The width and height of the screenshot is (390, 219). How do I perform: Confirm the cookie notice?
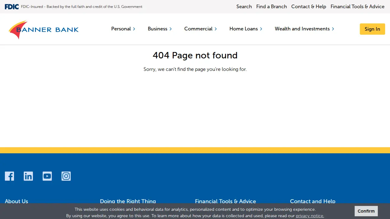[366, 211]
